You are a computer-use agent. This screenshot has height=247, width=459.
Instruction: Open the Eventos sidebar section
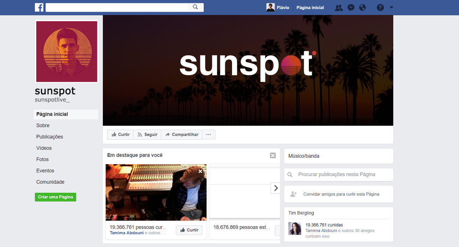click(x=45, y=171)
